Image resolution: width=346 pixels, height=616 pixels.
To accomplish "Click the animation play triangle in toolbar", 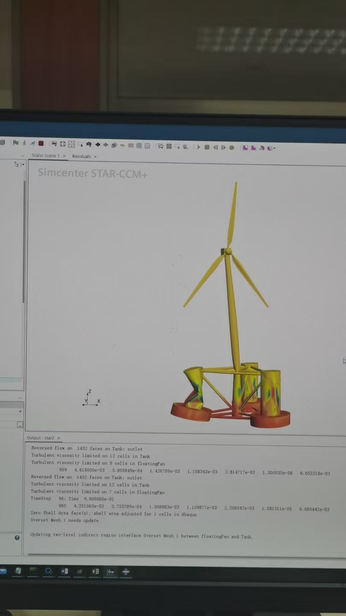I will (x=199, y=147).
